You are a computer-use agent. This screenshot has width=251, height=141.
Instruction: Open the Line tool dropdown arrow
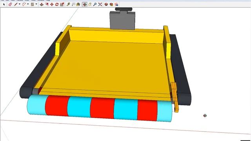point(20,4)
